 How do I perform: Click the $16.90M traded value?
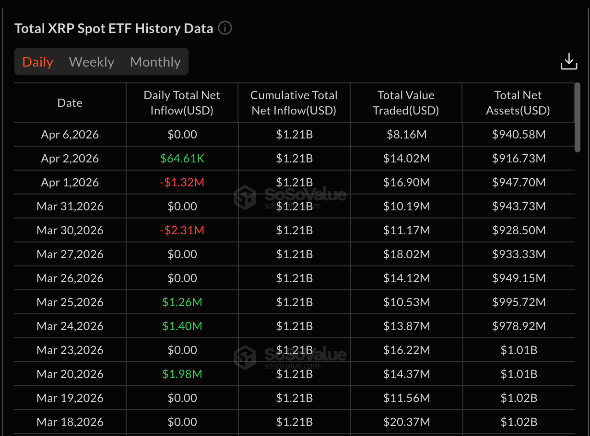coord(406,183)
